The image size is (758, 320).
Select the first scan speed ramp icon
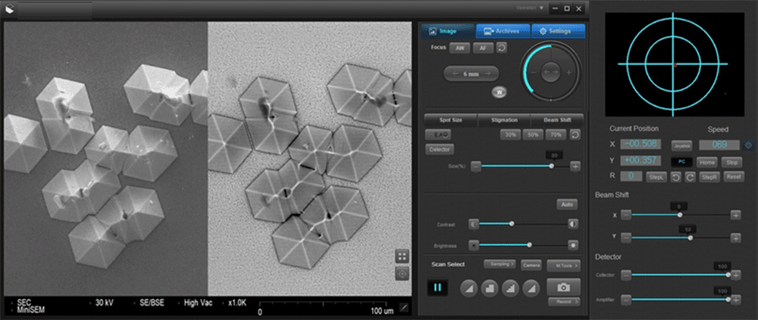(x=468, y=287)
